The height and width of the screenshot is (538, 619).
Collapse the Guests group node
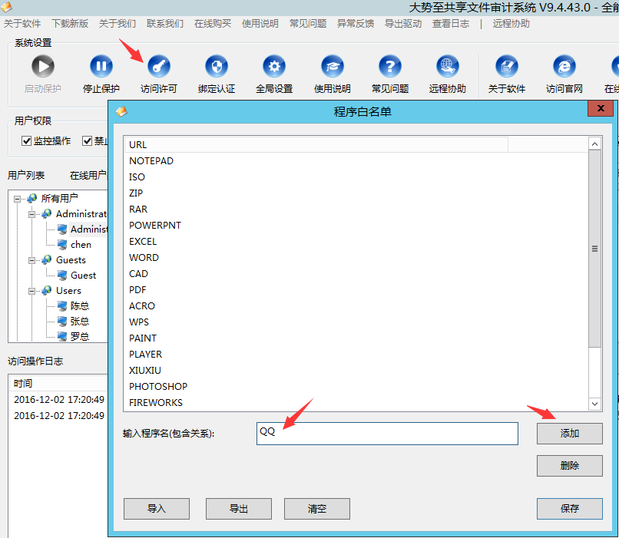[32, 260]
